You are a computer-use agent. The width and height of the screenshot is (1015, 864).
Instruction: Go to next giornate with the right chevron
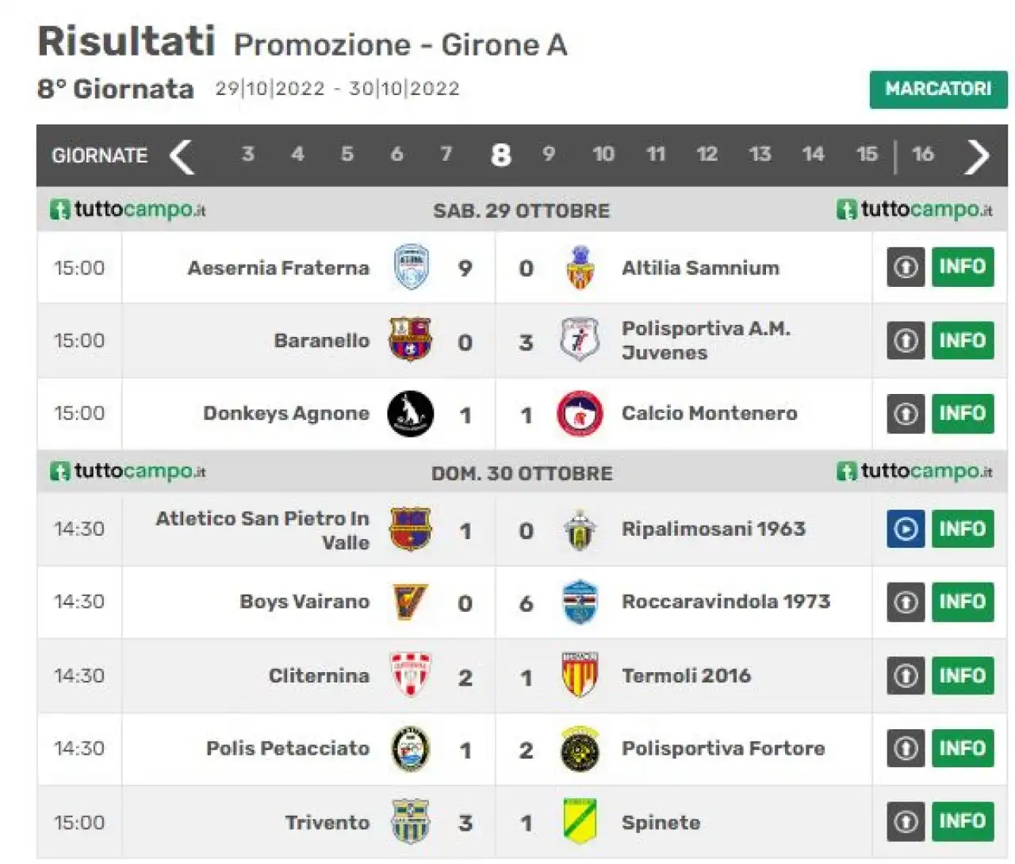point(977,156)
